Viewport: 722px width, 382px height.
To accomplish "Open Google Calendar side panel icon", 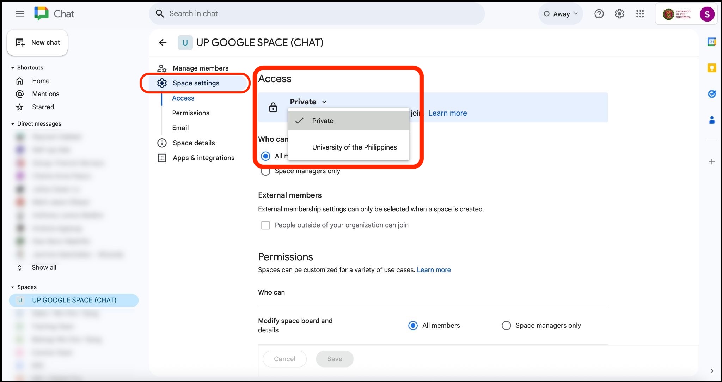I will click(712, 42).
